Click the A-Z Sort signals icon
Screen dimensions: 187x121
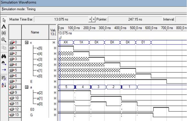[4, 85]
